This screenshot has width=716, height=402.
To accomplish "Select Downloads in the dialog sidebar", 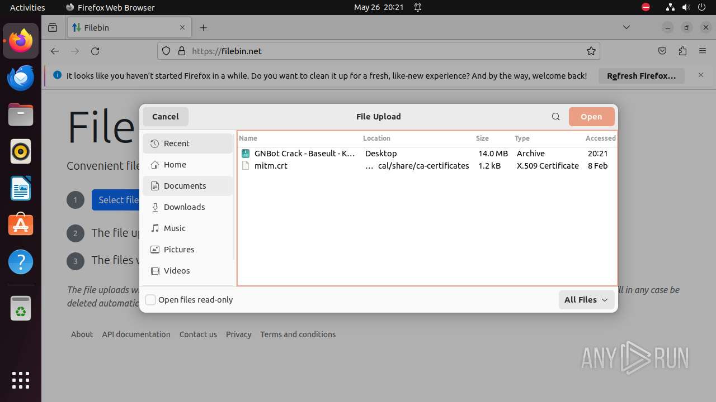I will point(187,207).
